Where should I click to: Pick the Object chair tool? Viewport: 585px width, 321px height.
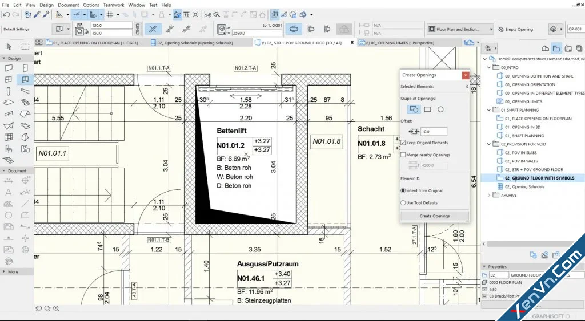(x=9, y=149)
